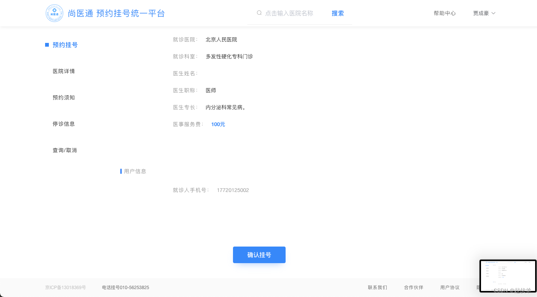The width and height of the screenshot is (537, 297).
Task: Click the 用户信息 section heading
Action: (135, 171)
